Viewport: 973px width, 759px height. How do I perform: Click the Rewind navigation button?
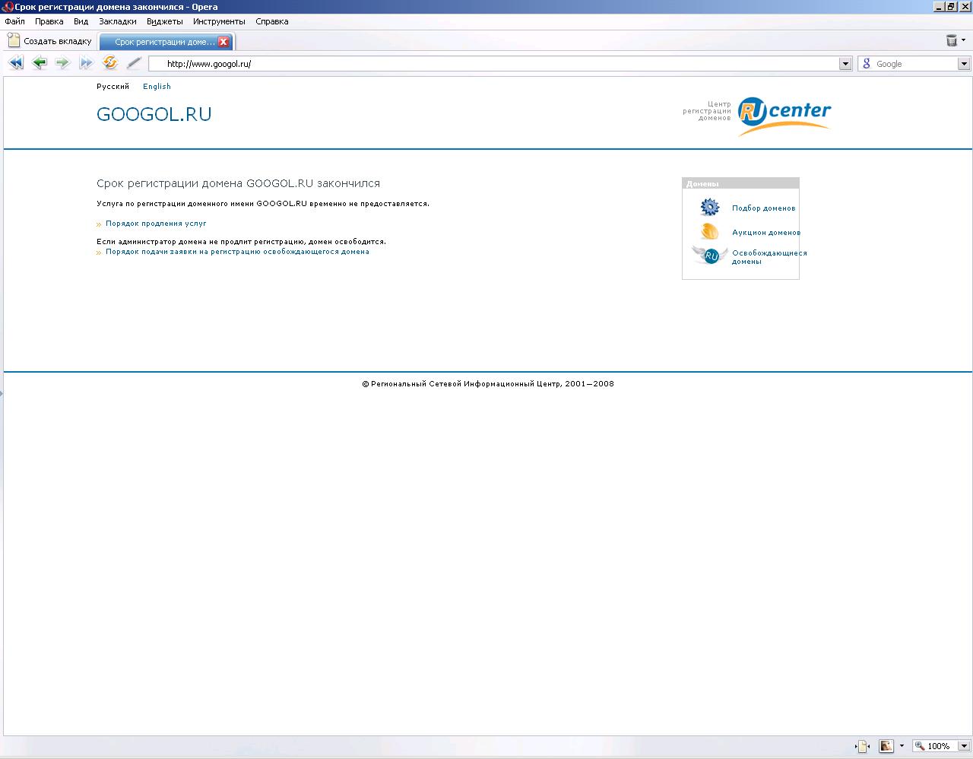click(15, 63)
